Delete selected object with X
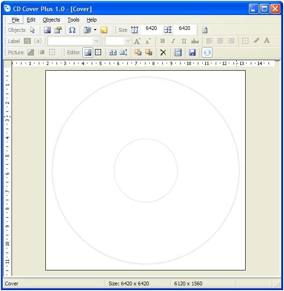284x291 pixels. coord(163,52)
